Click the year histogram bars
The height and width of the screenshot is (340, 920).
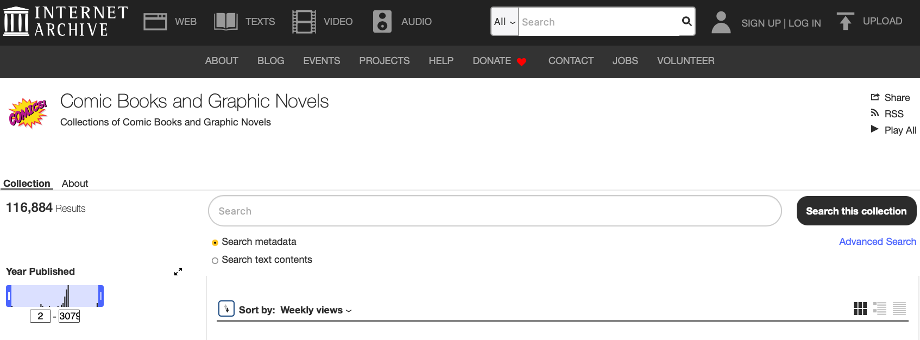pos(55,296)
